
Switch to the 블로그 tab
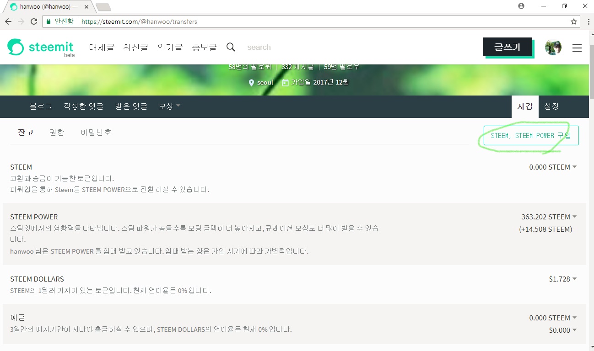click(41, 106)
